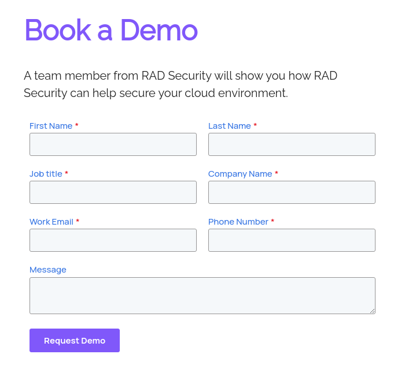Click the First Name label
Image resolution: width=405 pixels, height=369 pixels.
coord(51,126)
